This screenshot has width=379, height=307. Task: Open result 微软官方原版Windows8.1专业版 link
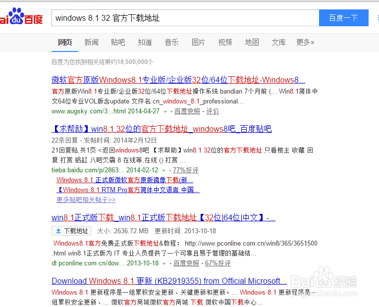[178, 80]
